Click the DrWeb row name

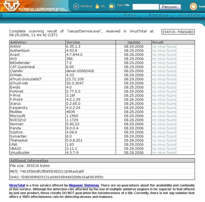click(x=16, y=75)
